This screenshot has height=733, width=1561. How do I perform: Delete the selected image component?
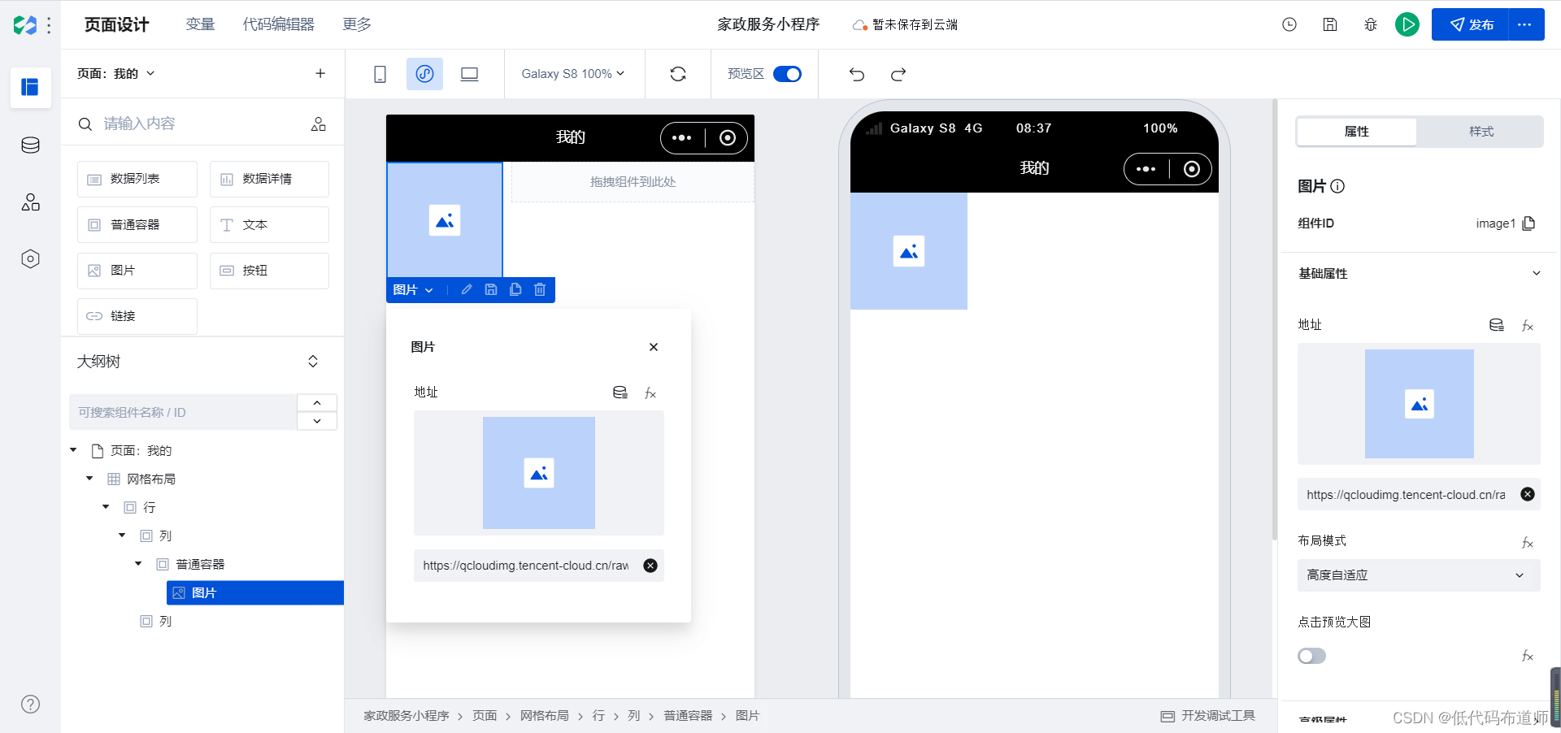(x=540, y=289)
